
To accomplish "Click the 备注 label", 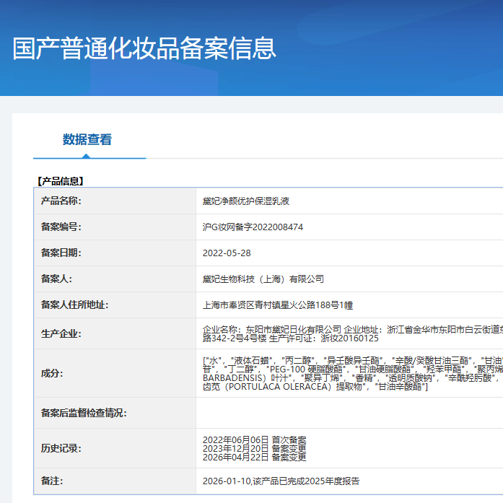I will (52, 481).
